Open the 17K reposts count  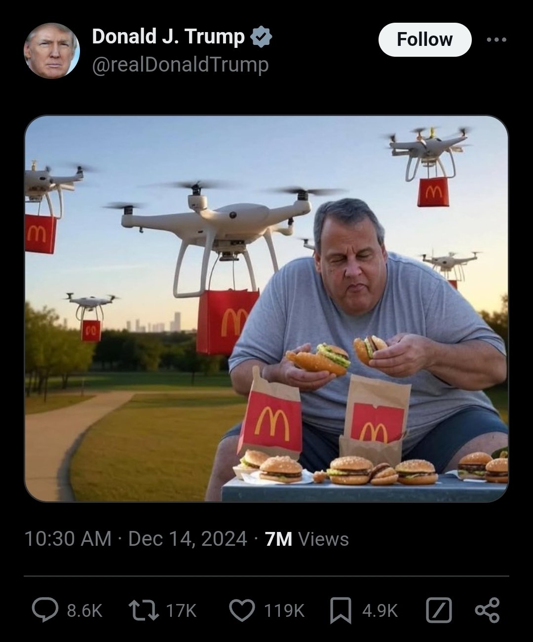pos(181,611)
